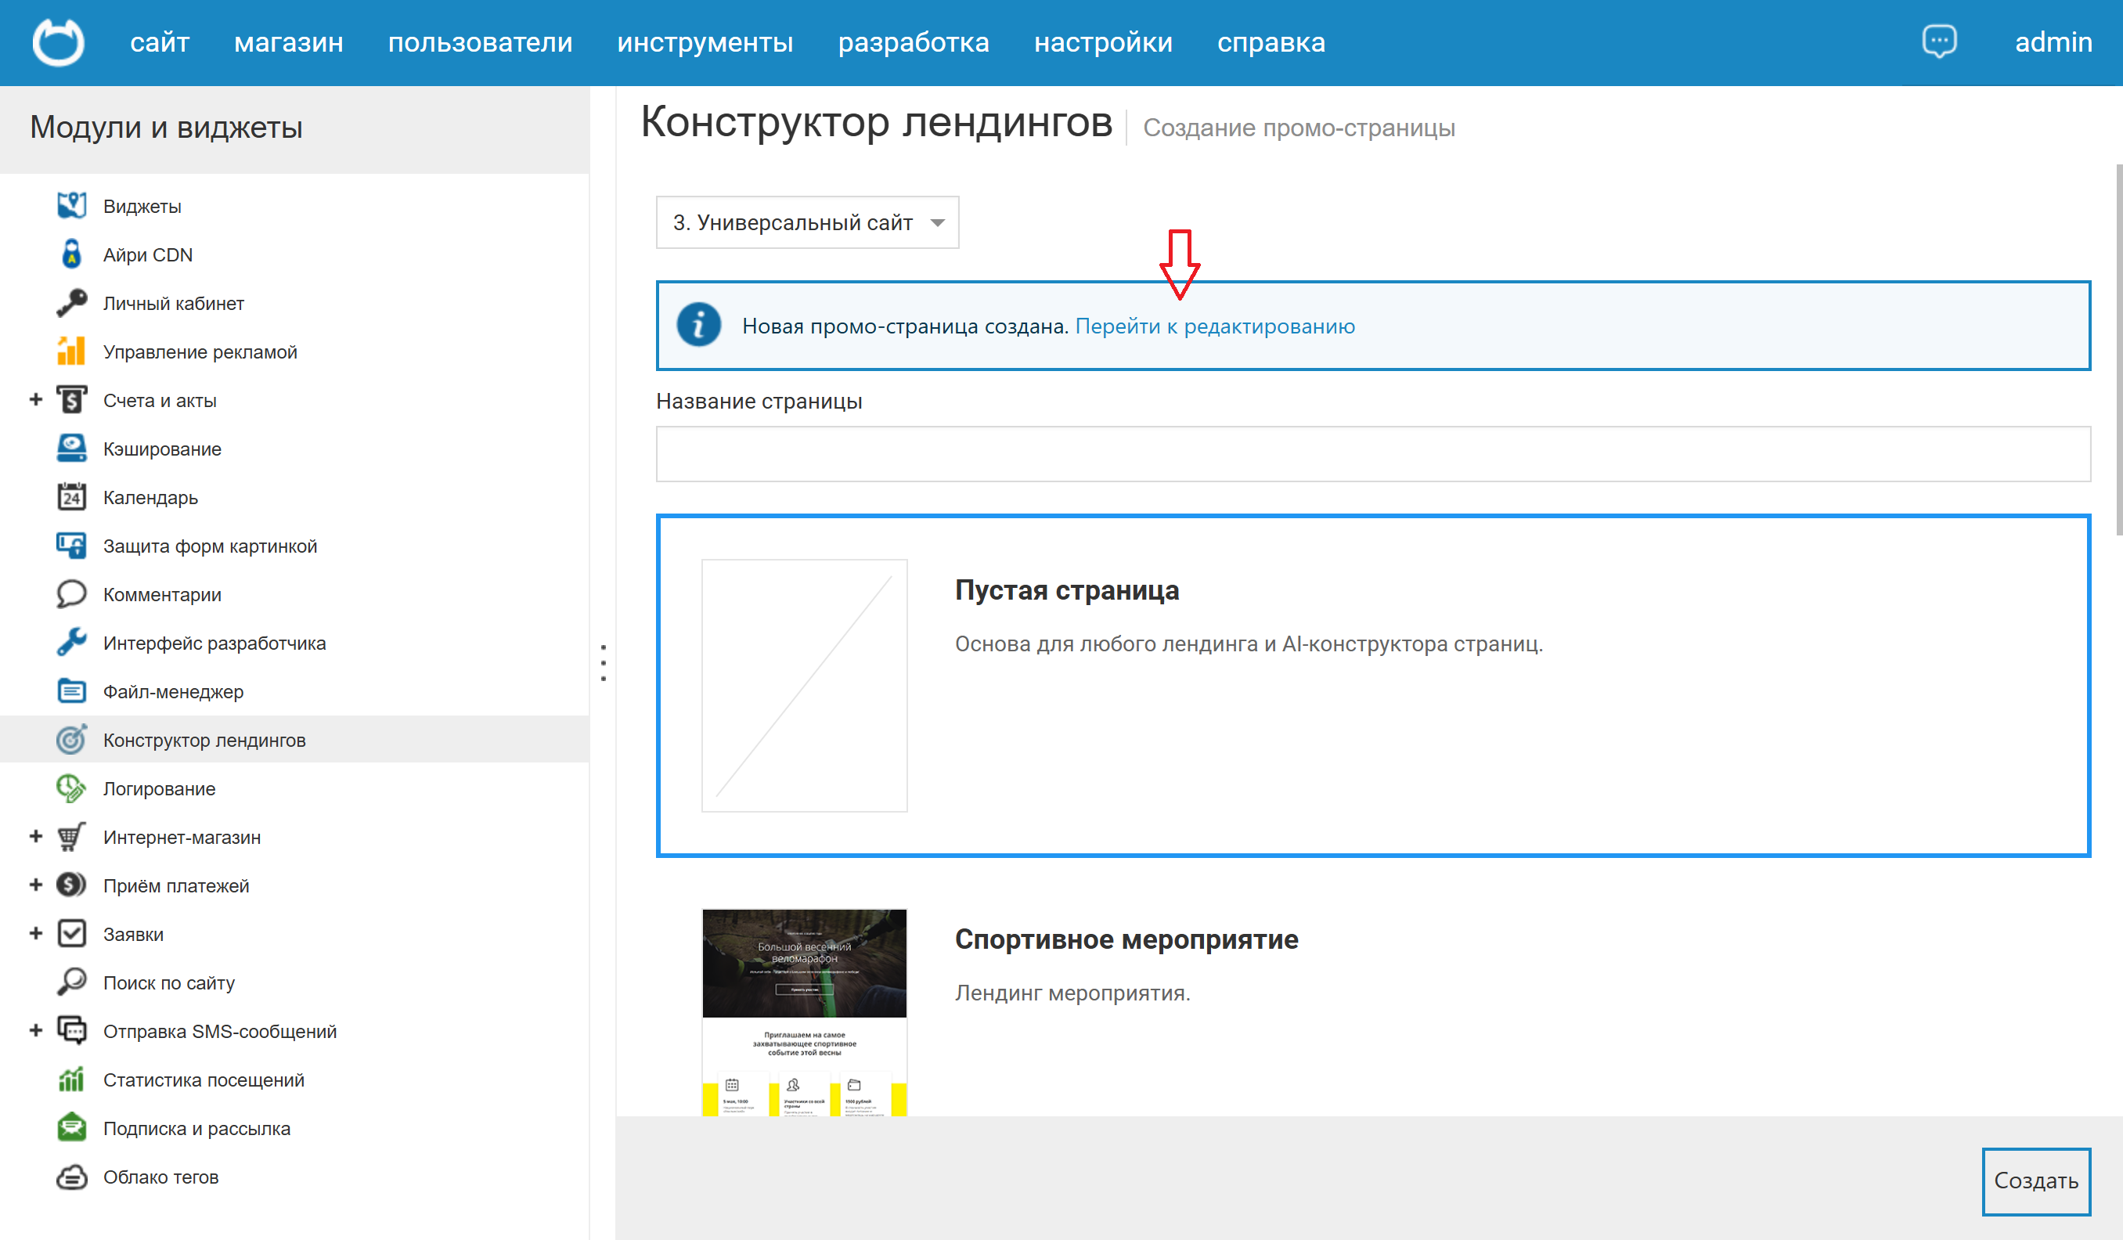Click the Защита форм картинкой icon
2123x1240 pixels.
point(71,546)
